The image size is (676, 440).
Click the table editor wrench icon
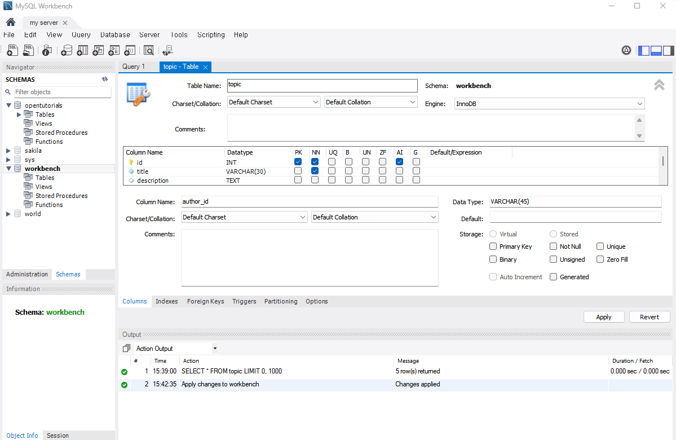[138, 94]
